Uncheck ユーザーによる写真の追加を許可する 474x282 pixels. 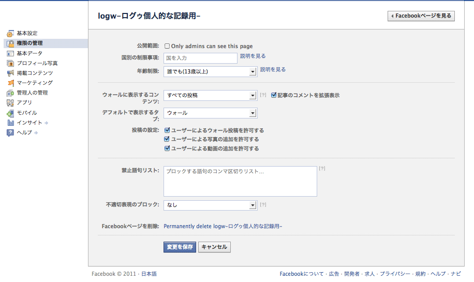[167, 139]
